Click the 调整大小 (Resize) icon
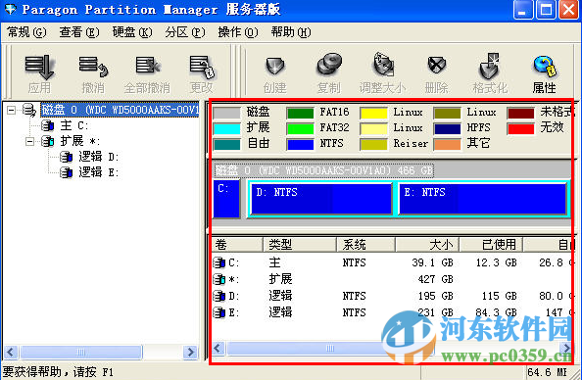This screenshot has width=582, height=380. point(383,65)
